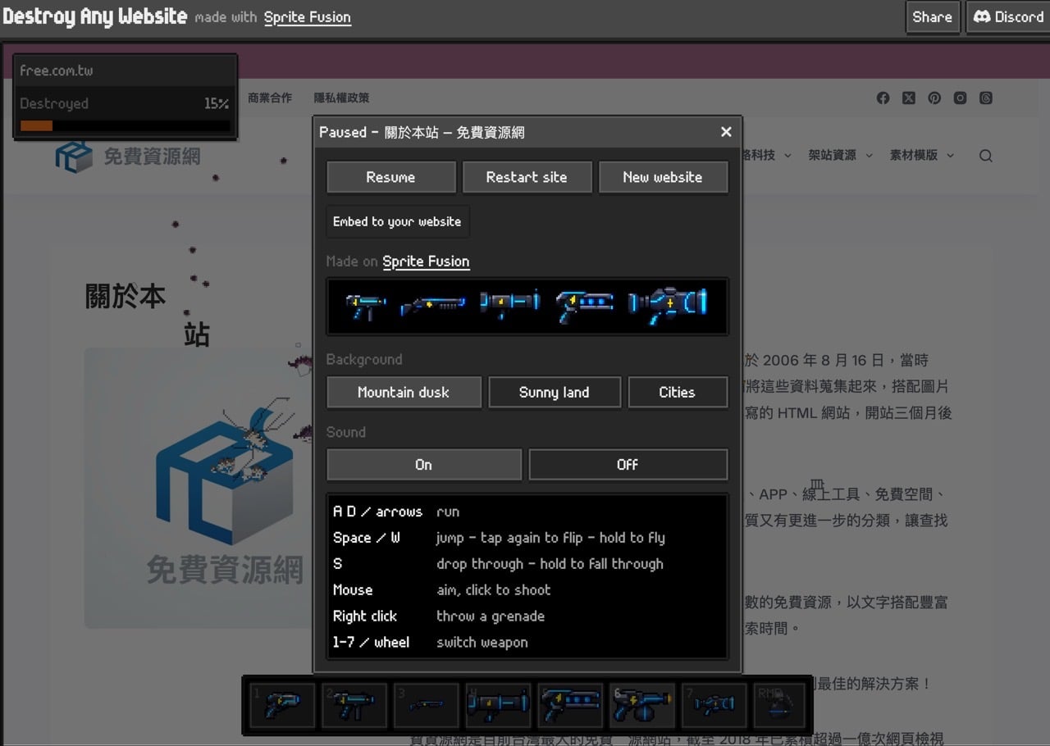The height and width of the screenshot is (746, 1050).
Task: Open the Instagram social icon
Action: tap(960, 98)
